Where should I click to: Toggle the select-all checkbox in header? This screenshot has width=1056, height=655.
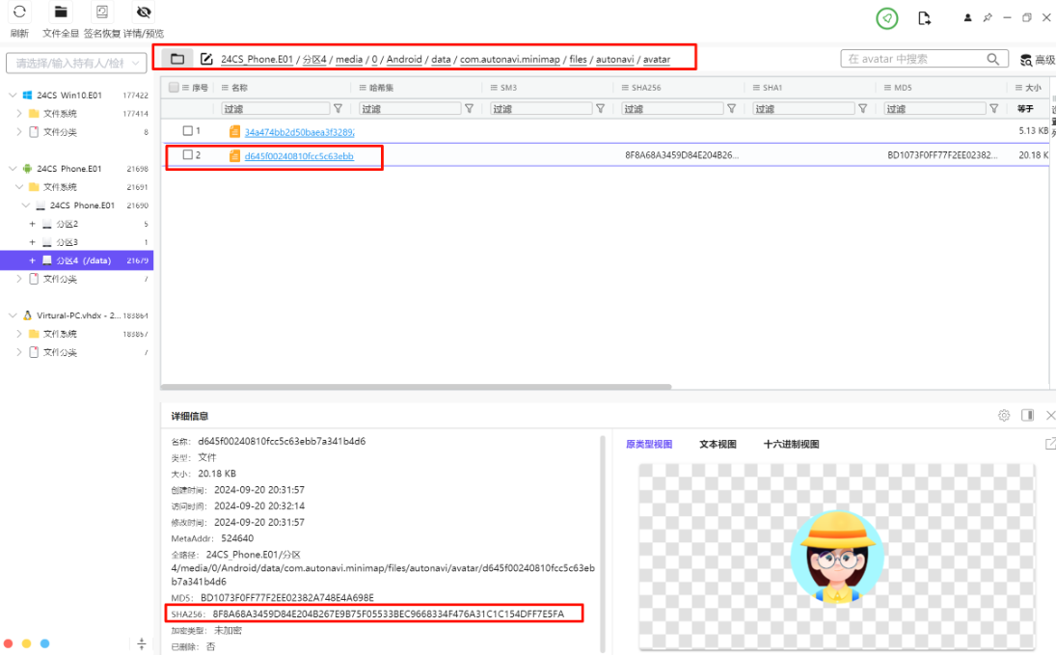[174, 88]
